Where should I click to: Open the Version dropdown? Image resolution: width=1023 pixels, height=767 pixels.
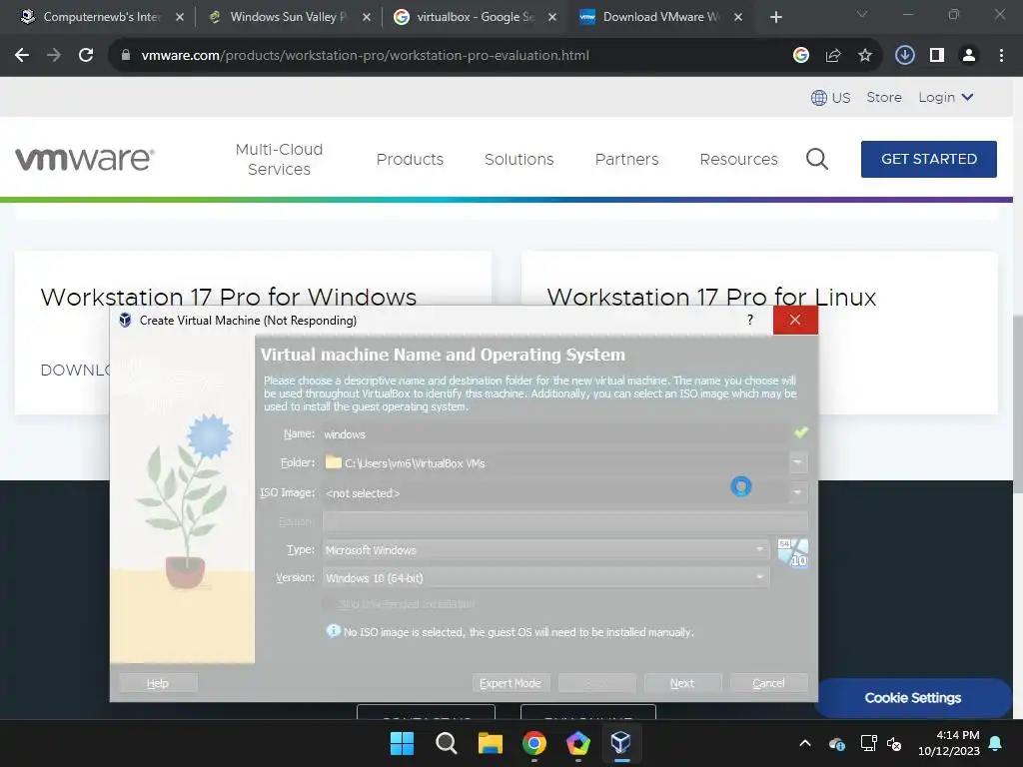coord(759,577)
